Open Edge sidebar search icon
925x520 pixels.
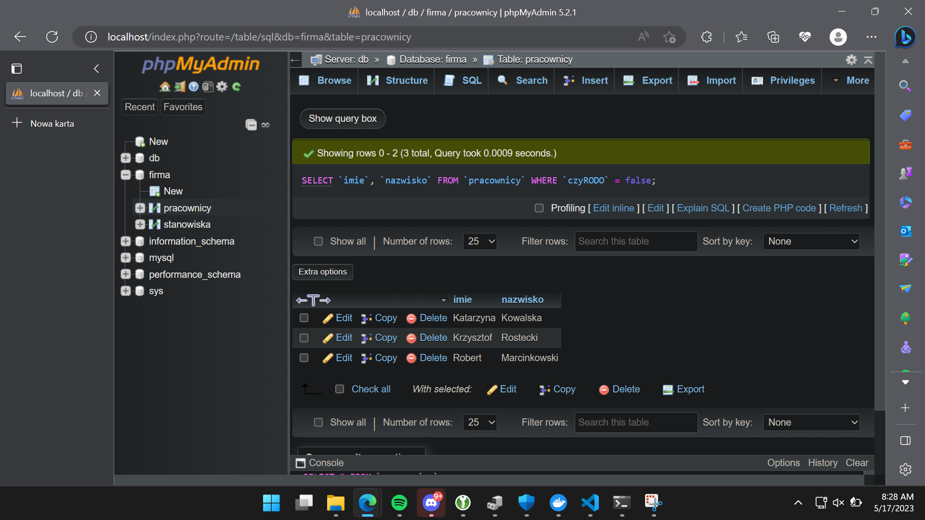click(x=905, y=86)
